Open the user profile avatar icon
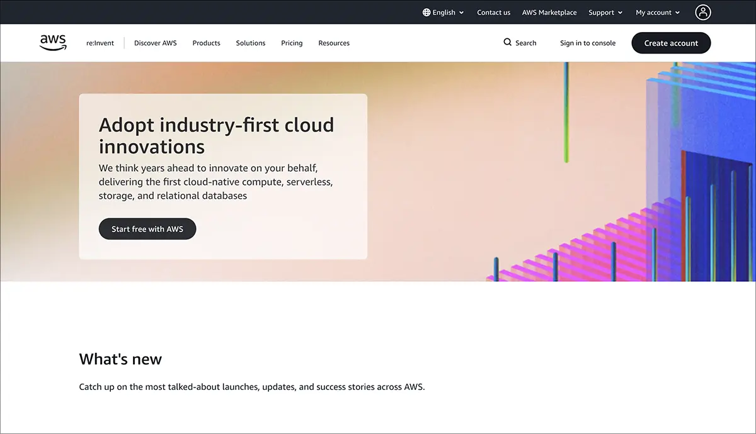 [702, 12]
